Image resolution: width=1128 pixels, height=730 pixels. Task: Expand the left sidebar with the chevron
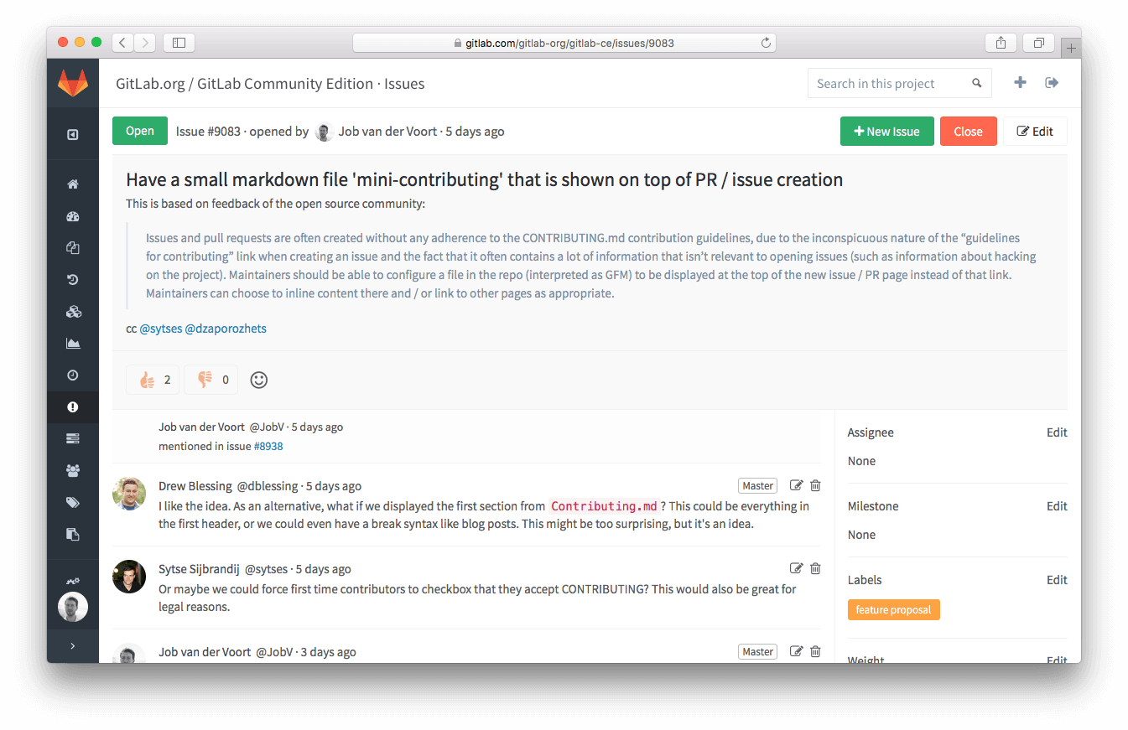tap(73, 645)
